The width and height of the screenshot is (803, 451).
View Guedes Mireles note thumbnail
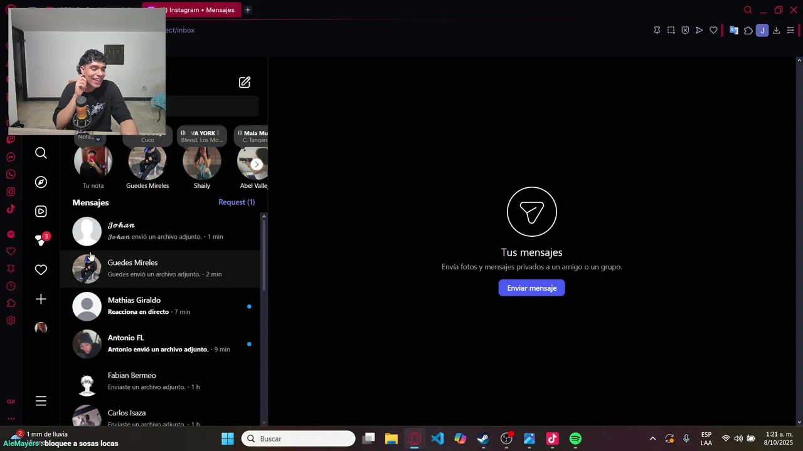[x=147, y=162]
